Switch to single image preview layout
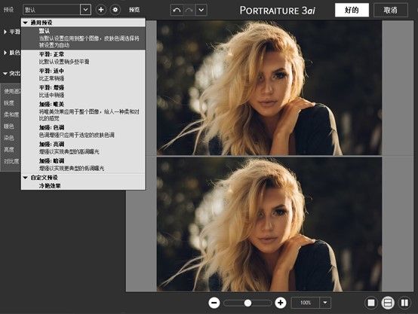 pyautogui.click(x=371, y=303)
